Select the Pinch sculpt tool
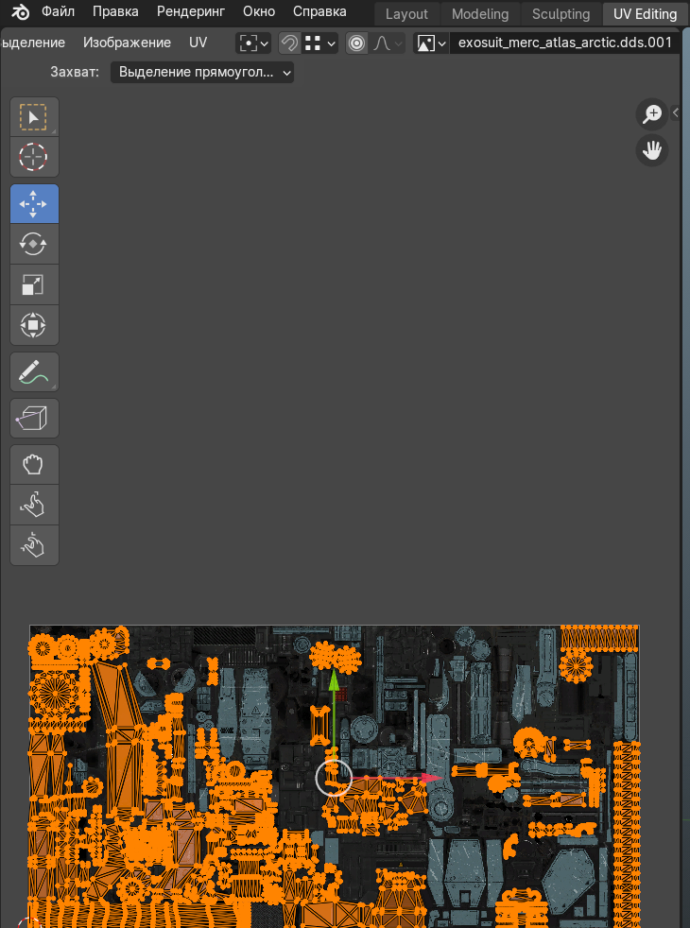This screenshot has width=690, height=928. point(34,545)
